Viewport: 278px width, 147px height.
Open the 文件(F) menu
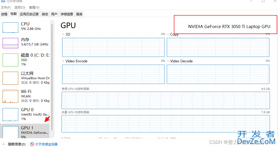coord(6,8)
